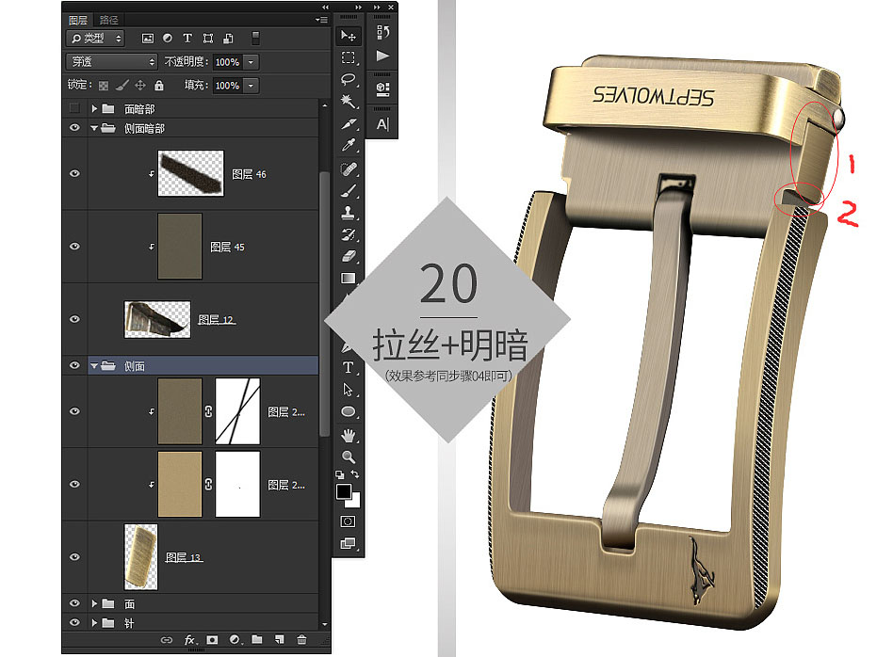The width and height of the screenshot is (893, 657).
Task: Select the Hand tool
Action: click(348, 436)
